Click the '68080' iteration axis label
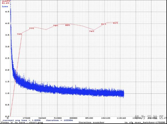Viewport: 167px width, 124px height. click(74, 118)
